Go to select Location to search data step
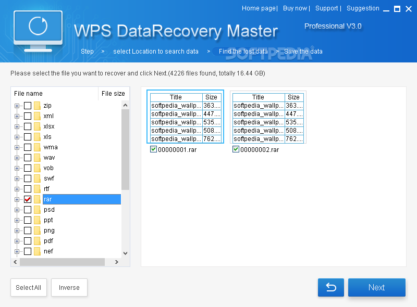417x307 pixels. pos(156,52)
